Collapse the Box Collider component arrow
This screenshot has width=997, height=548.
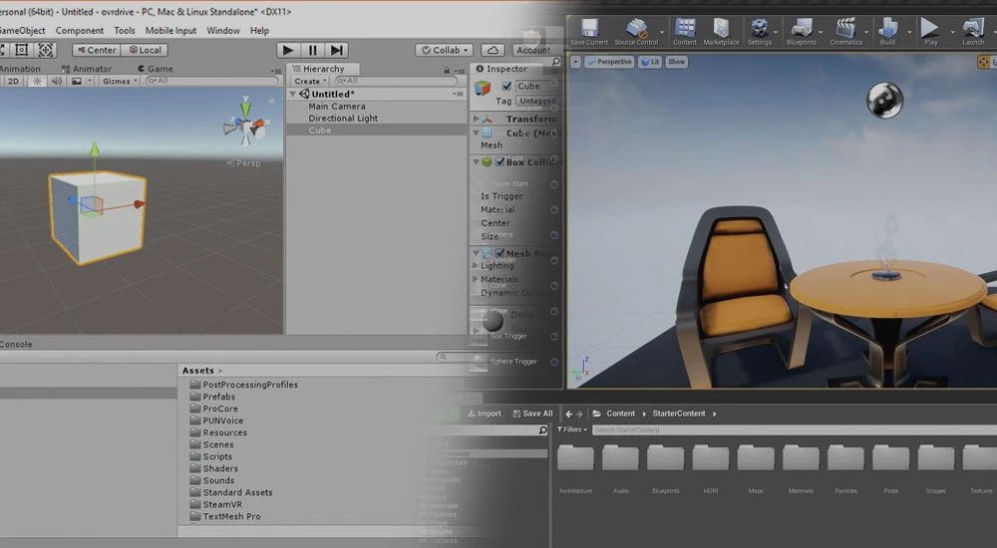point(477,162)
